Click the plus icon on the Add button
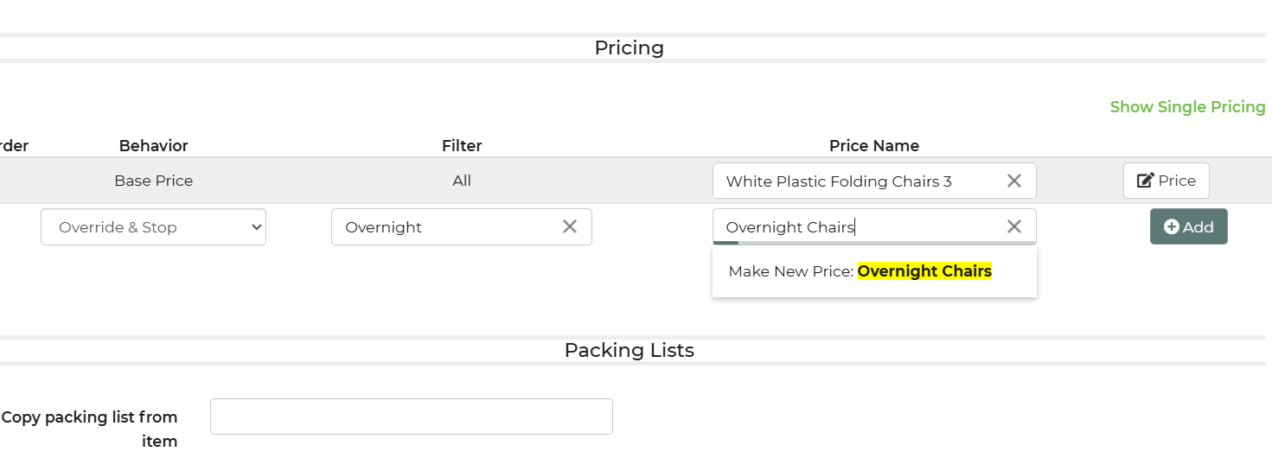Screen dimensions: 1272x458 point(1172,226)
